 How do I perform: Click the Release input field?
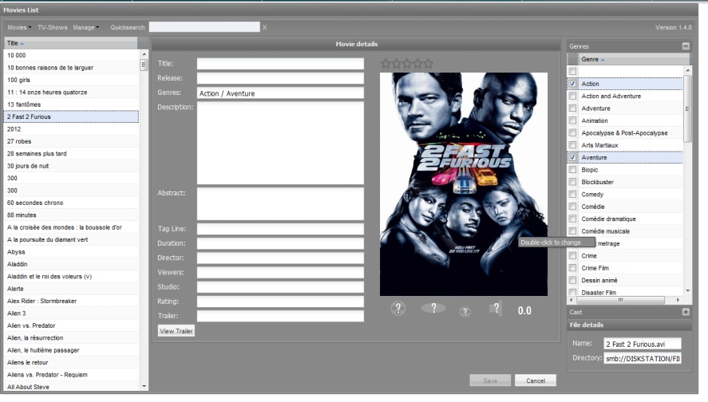280,78
